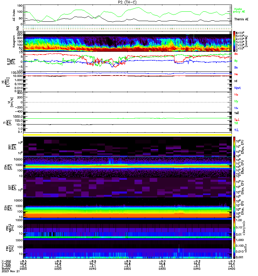Click the [counts] color bar label
This screenshot has height=276, width=258.
pyautogui.click(x=246, y=41)
